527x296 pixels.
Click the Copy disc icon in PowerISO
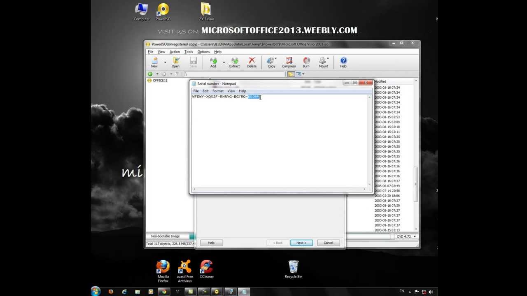[271, 62]
